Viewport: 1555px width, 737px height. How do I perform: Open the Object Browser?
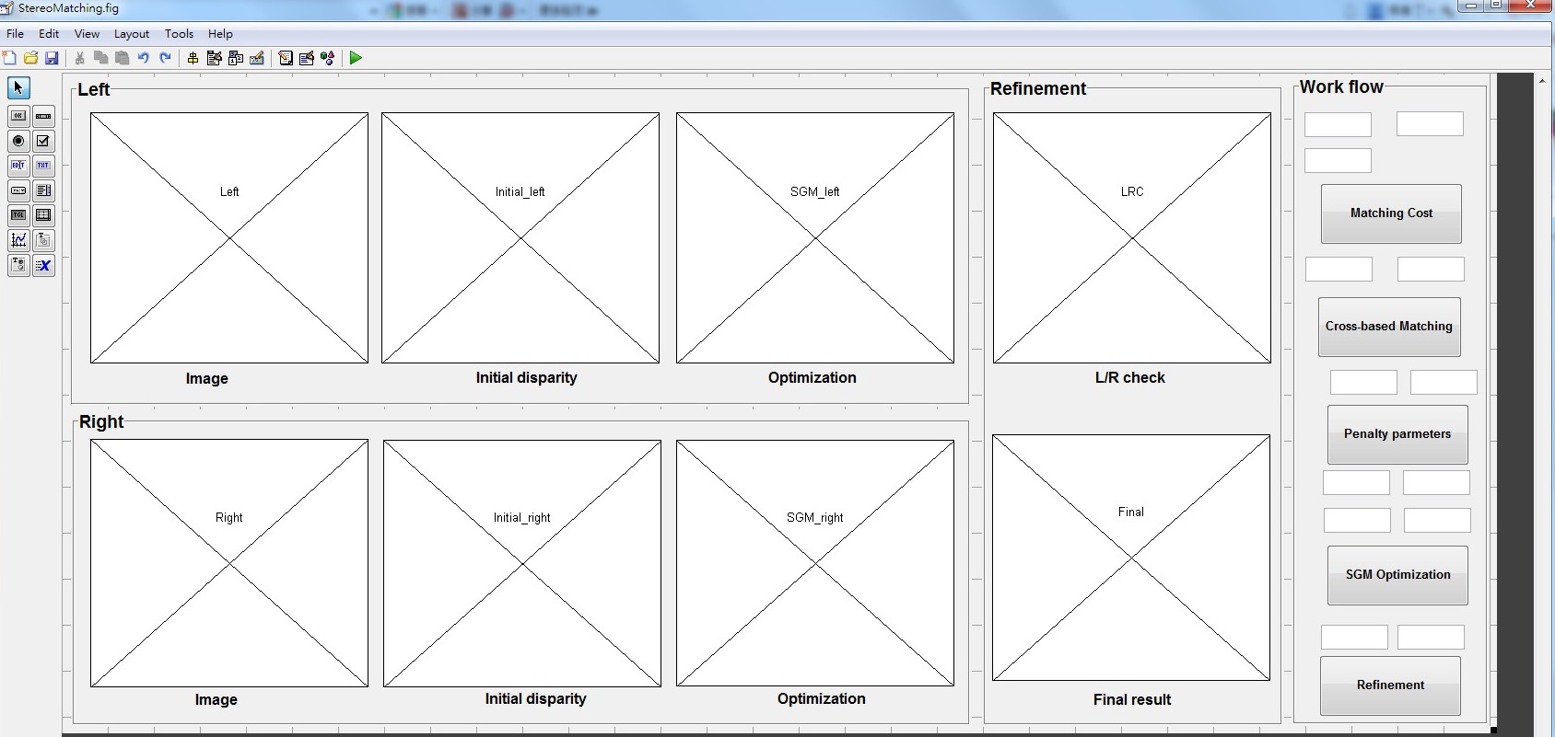coord(328,58)
